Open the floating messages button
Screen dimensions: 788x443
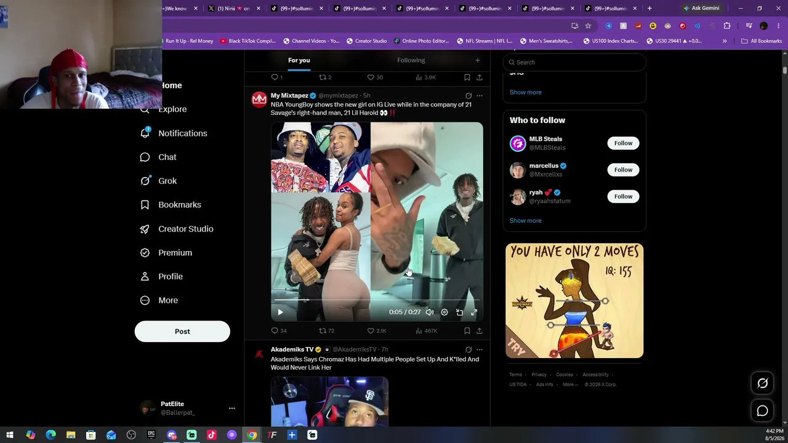click(762, 411)
